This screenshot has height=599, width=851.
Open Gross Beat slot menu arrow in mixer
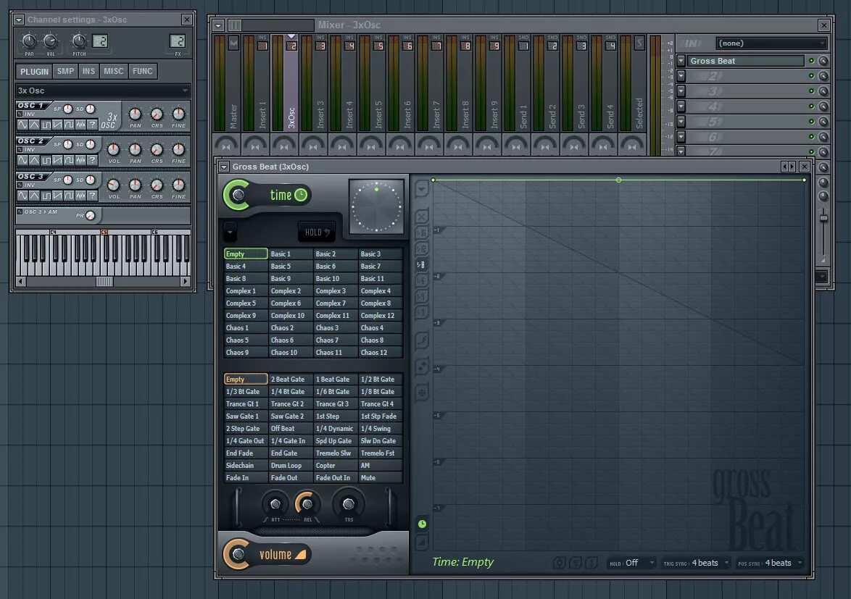point(681,61)
